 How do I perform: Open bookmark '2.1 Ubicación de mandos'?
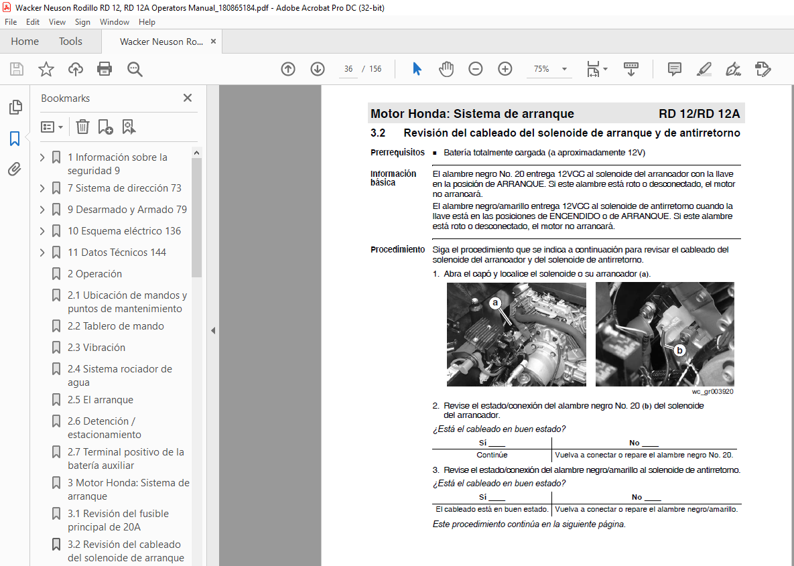coord(127,301)
